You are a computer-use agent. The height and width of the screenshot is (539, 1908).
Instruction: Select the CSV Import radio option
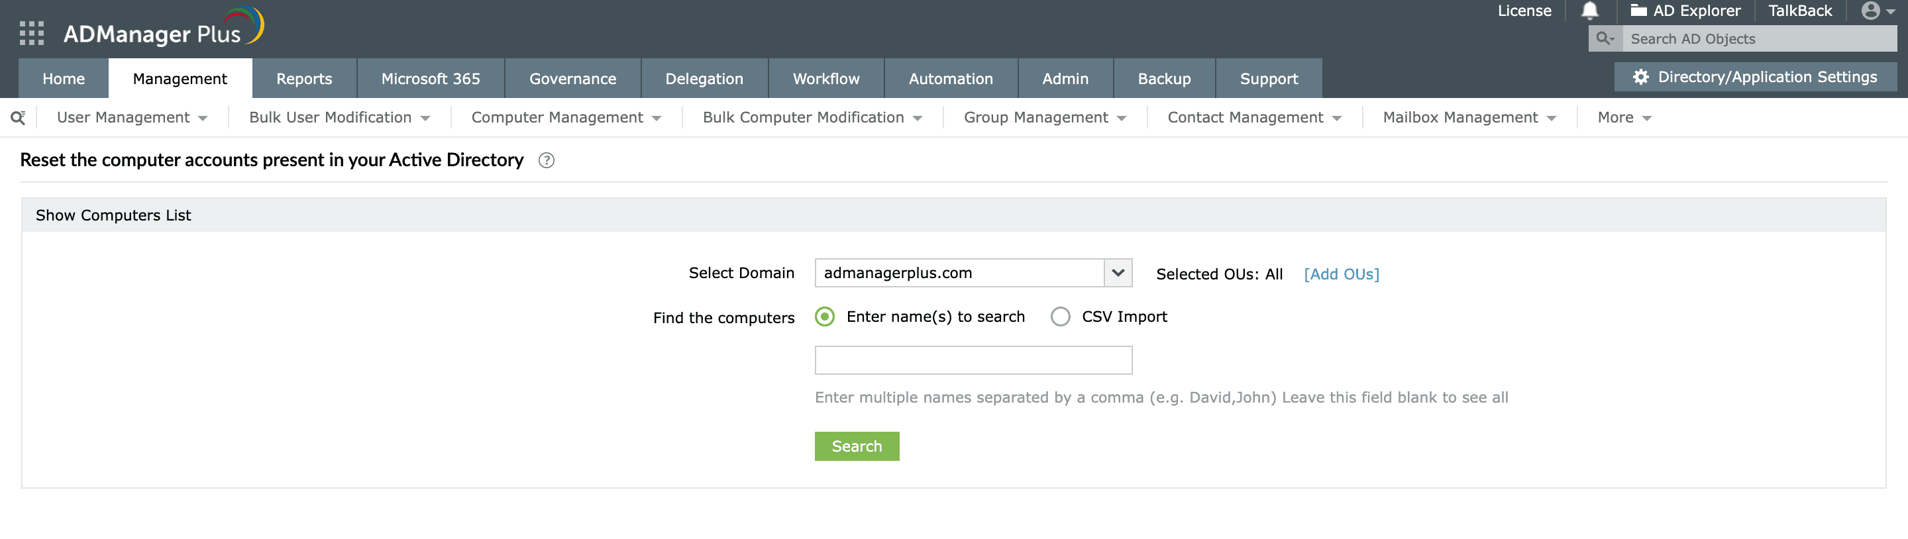pos(1061,317)
